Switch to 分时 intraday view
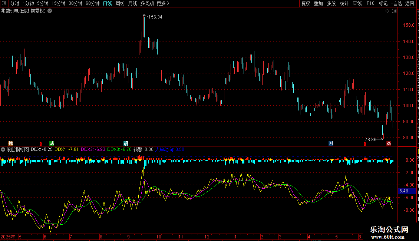Image resolution: width=419 pixels, height=241 pixels. coord(14,3)
